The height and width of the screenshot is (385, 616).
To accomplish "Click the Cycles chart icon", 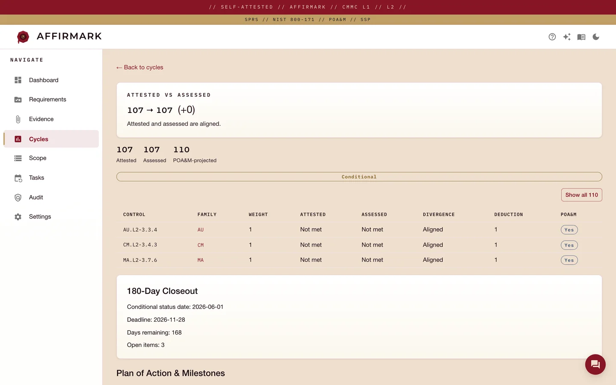I will coord(18,139).
